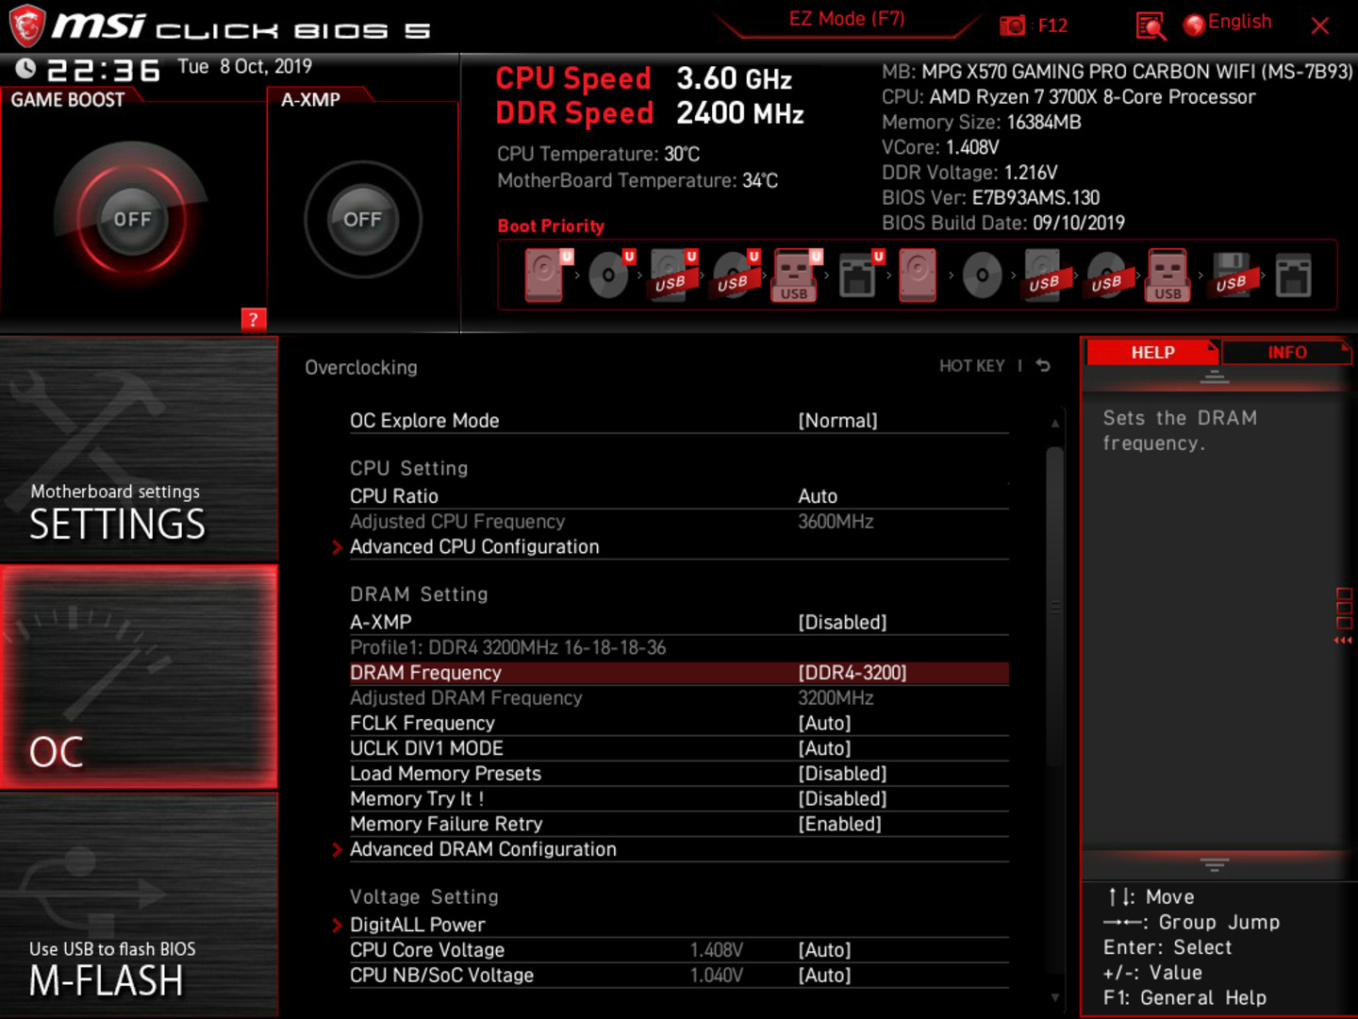1358x1019 pixels.
Task: Select the first USB boot device icon
Action: pyautogui.click(x=671, y=275)
